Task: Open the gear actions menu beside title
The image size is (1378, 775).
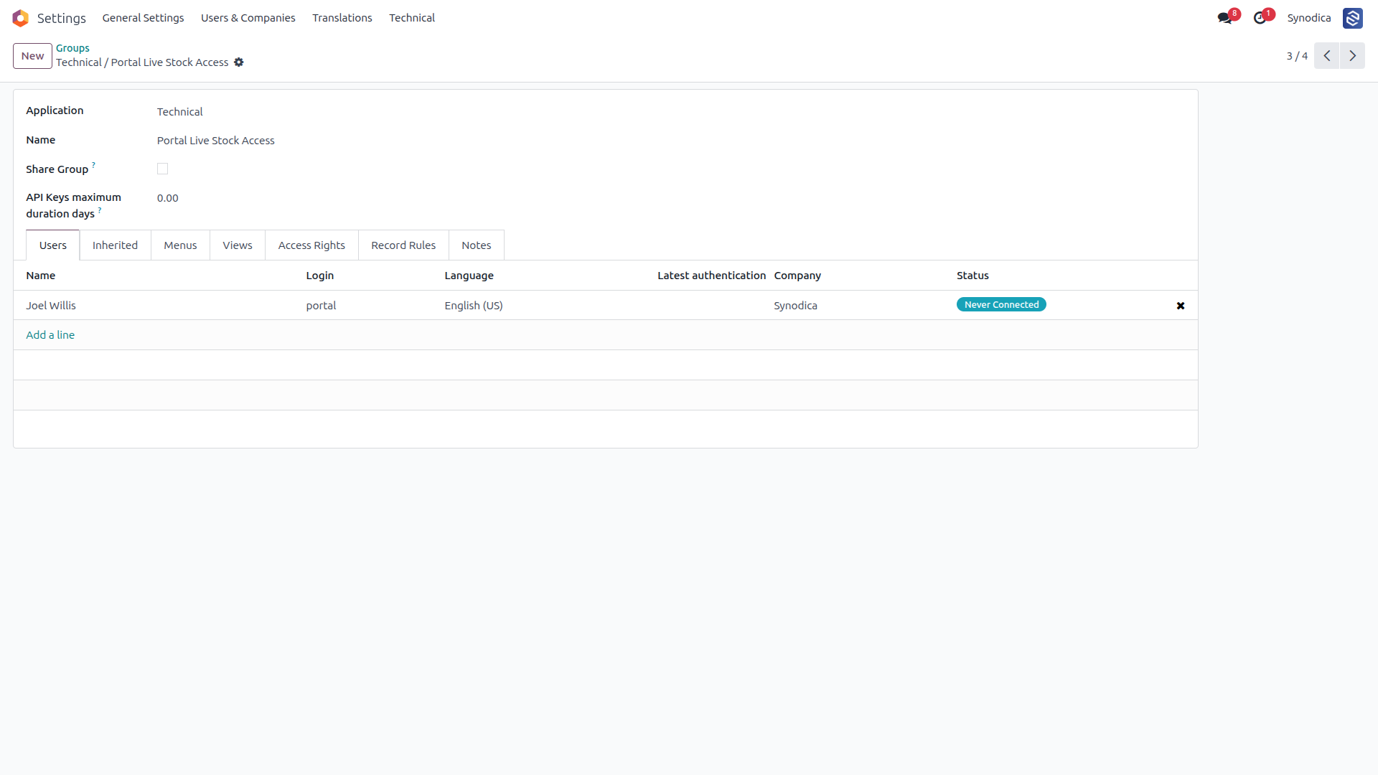Action: pos(239,62)
